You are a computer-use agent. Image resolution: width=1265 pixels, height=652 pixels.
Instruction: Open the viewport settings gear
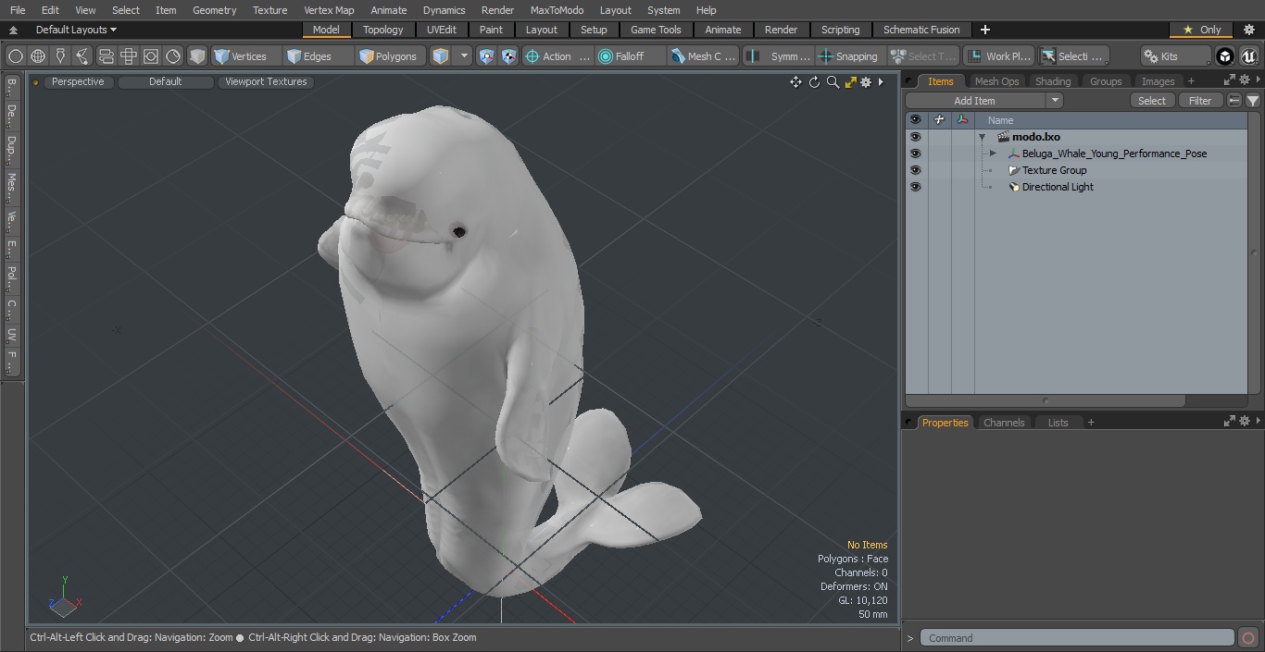click(866, 82)
